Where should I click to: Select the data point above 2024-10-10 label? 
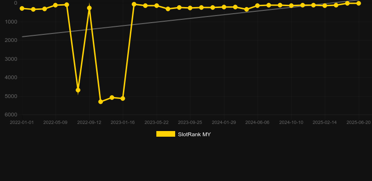(x=291, y=6)
